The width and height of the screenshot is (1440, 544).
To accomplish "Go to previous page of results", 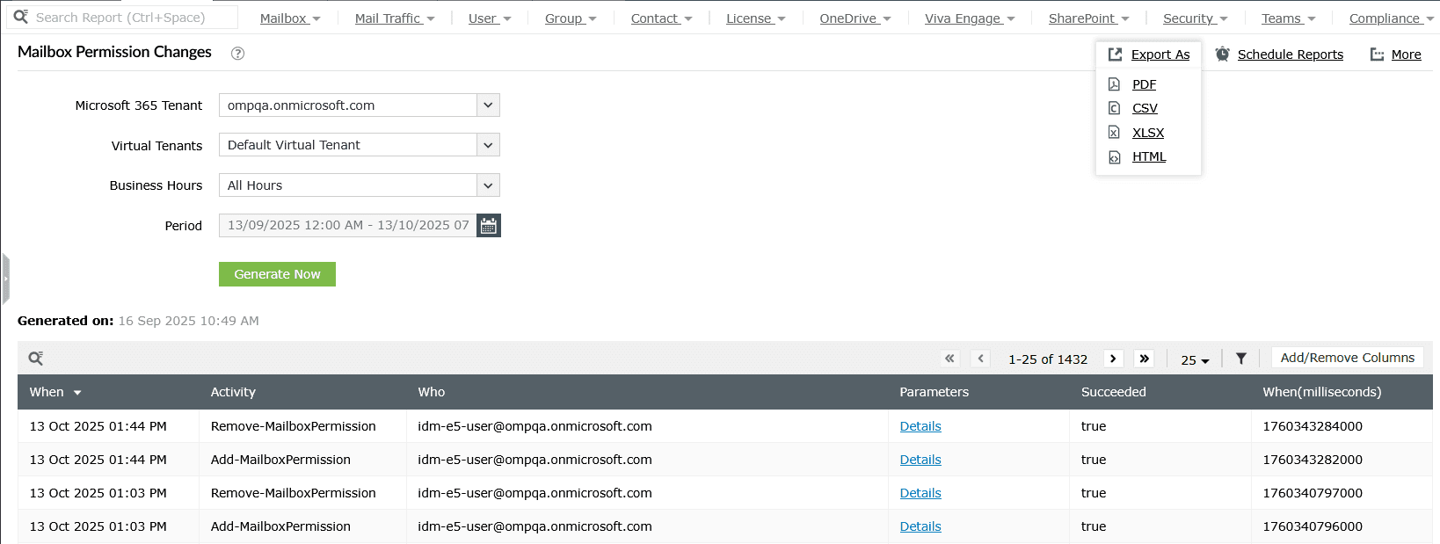I will tap(981, 359).
